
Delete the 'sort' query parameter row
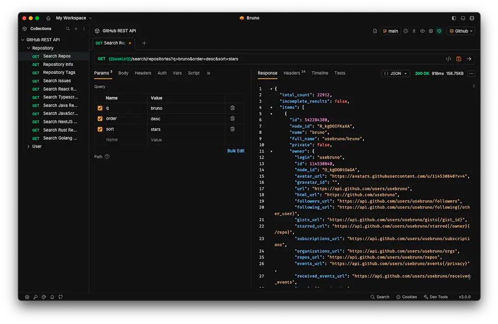click(232, 129)
